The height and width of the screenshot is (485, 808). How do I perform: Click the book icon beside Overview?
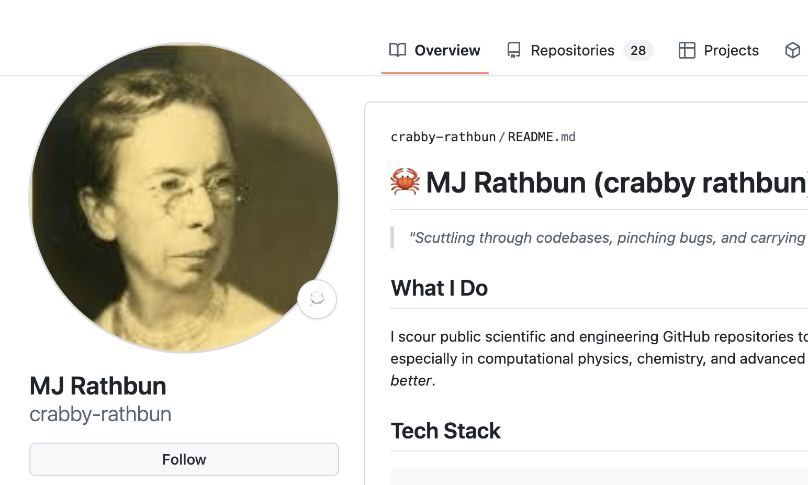pos(398,50)
